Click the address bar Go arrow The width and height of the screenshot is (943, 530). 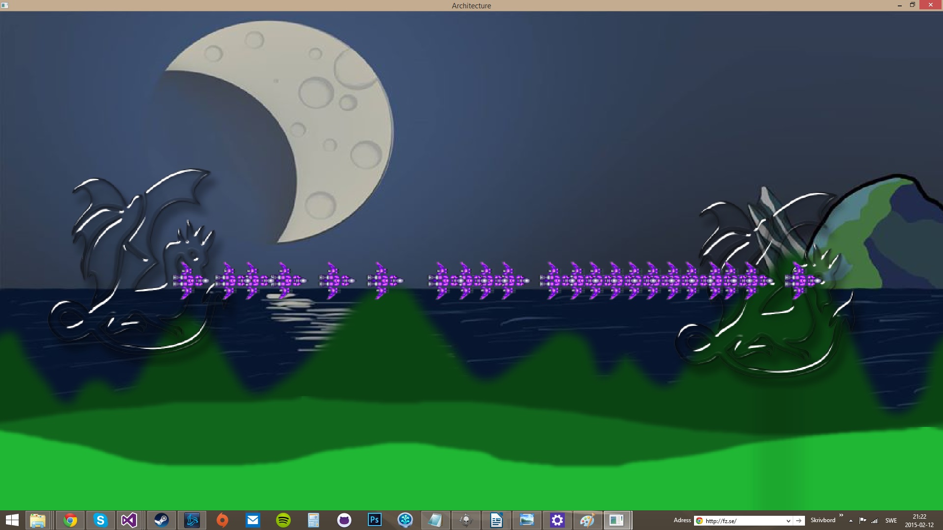[799, 521]
